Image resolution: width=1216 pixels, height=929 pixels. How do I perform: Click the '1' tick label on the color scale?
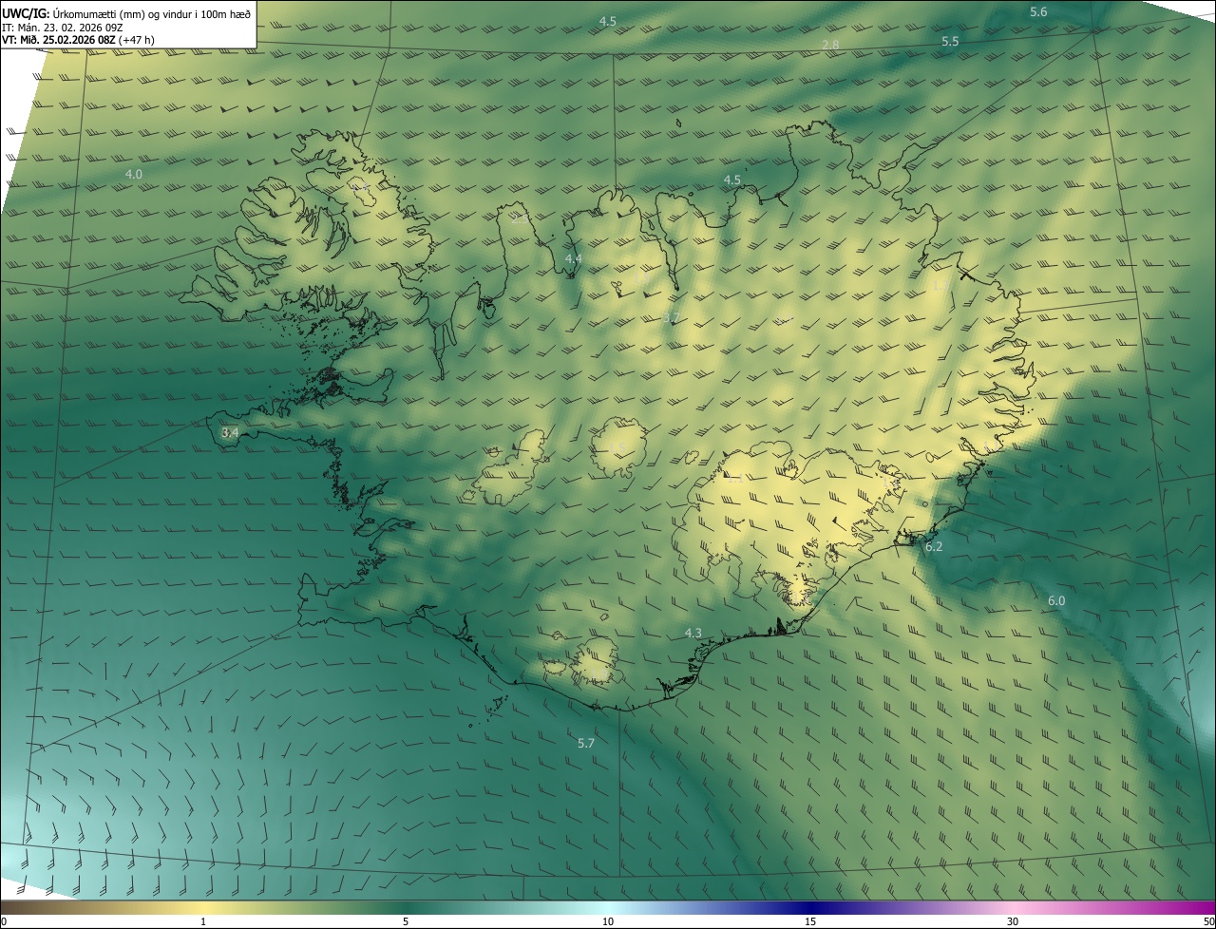pos(203,921)
